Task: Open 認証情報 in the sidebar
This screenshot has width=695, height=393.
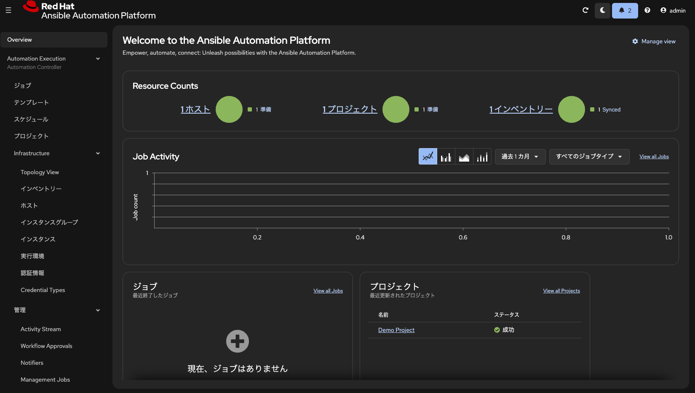Action: point(32,273)
